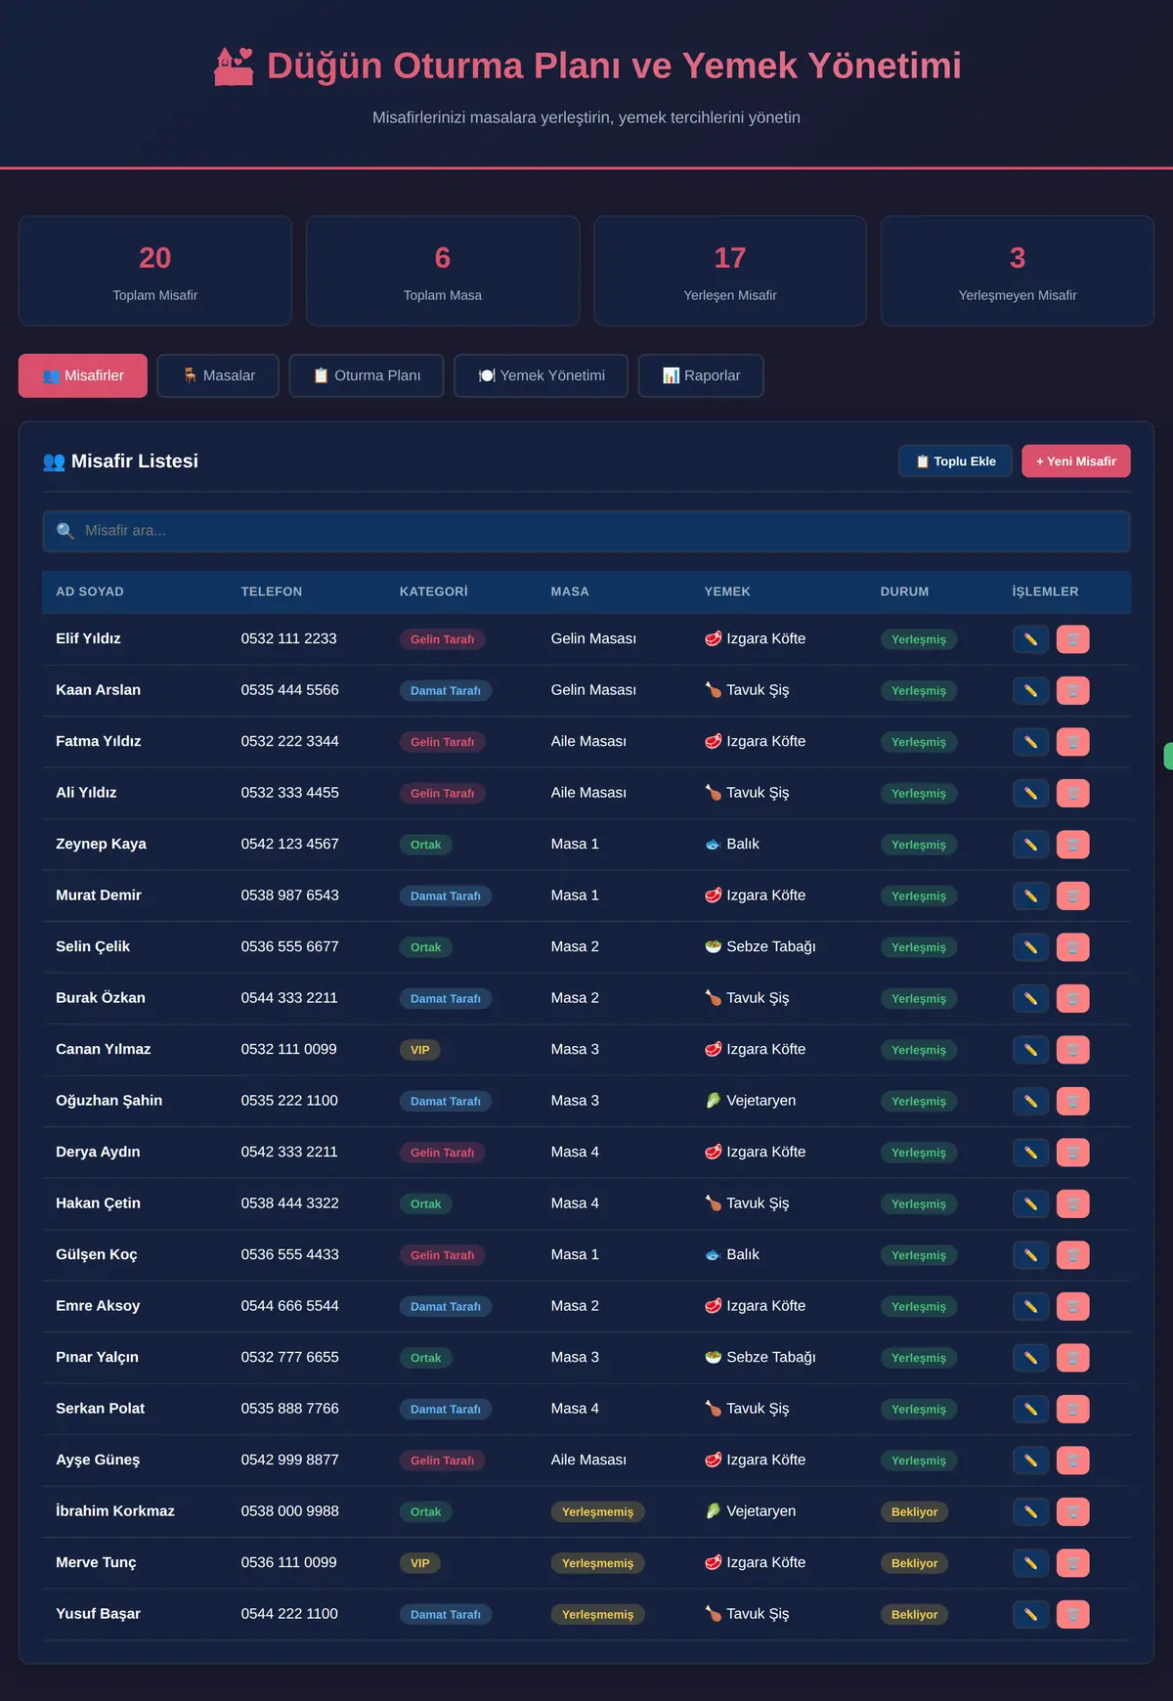The image size is (1173, 1701).
Task: Click the Toplu Ekle button
Action: coord(955,461)
